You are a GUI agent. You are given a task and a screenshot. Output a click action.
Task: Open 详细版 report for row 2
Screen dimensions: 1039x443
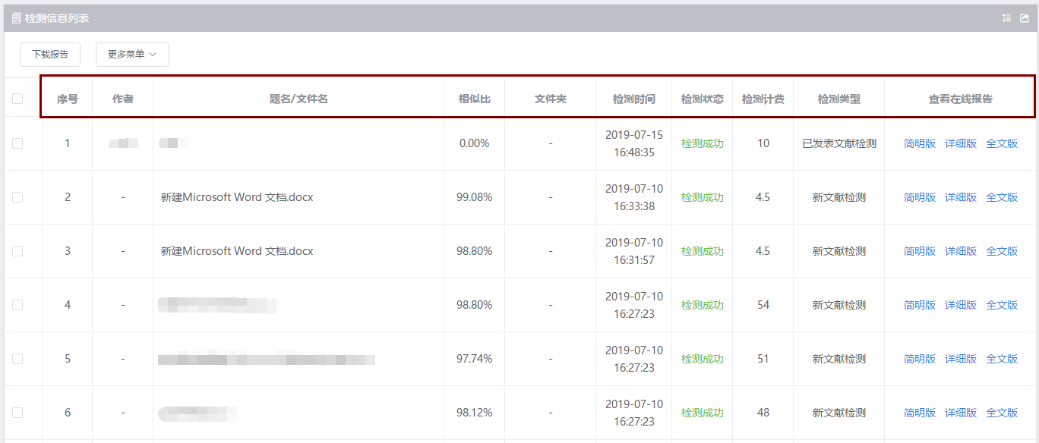click(961, 197)
